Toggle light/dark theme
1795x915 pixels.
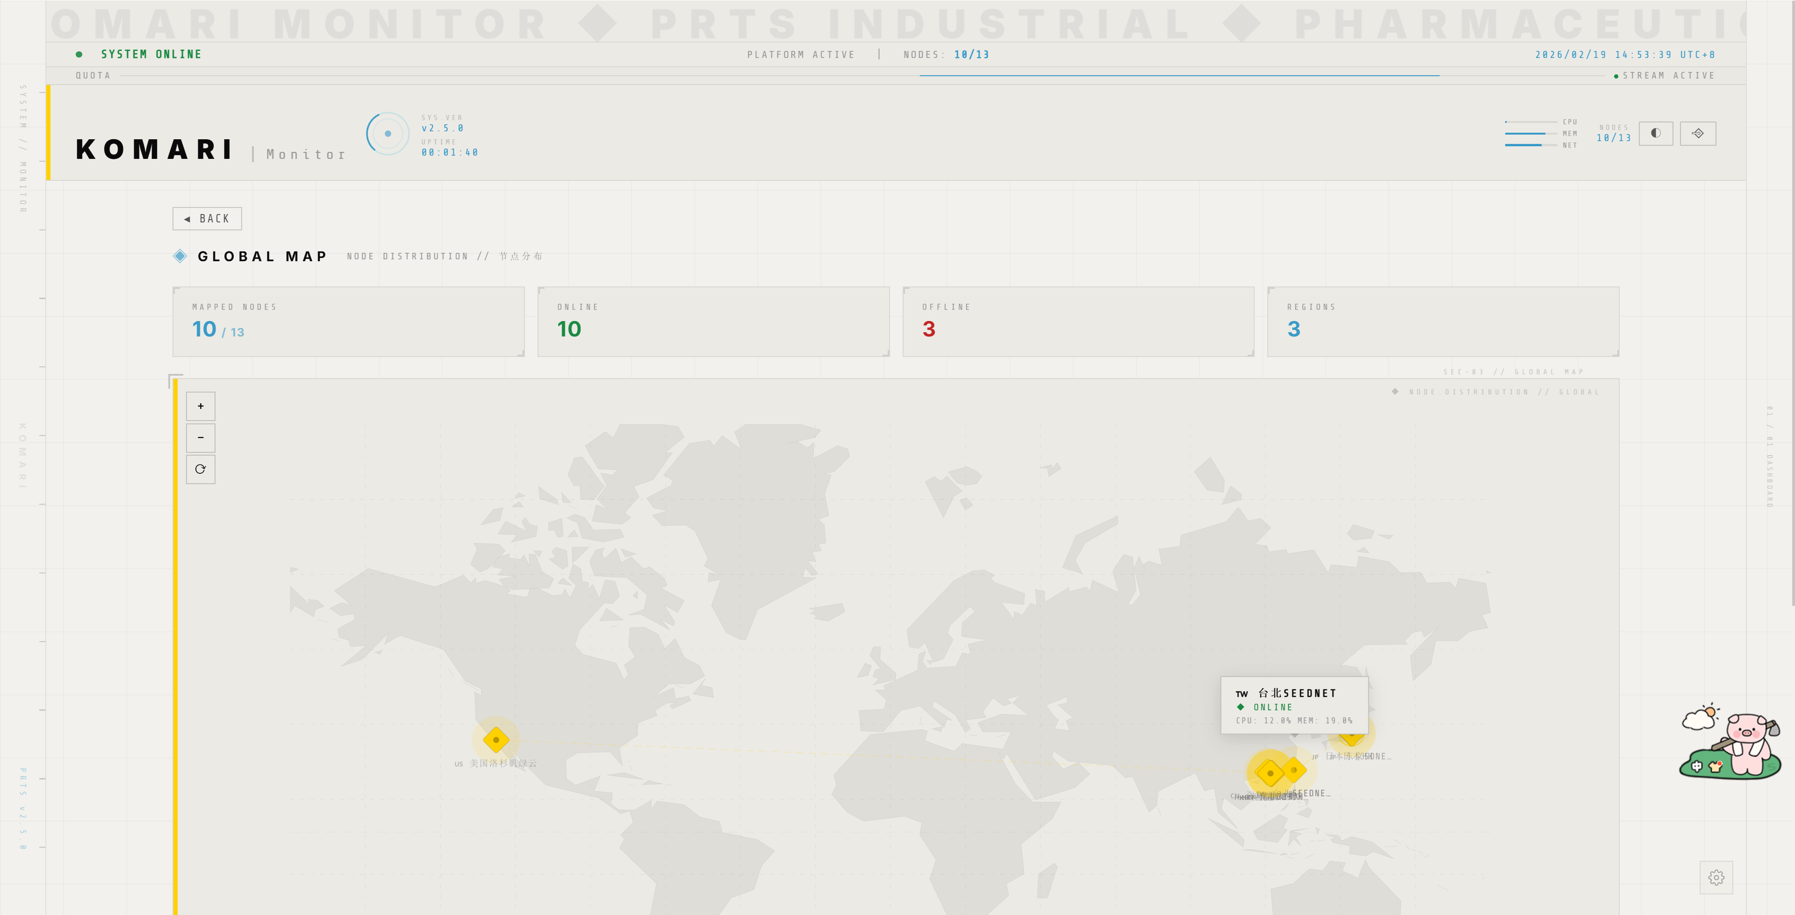coord(1656,133)
